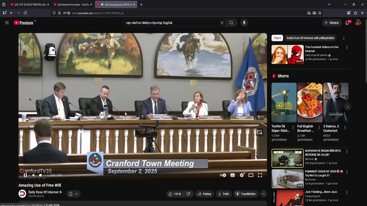Viewport: 367px width, 206px height.
Task: Share video via Paylaş button
Action: (x=204, y=194)
